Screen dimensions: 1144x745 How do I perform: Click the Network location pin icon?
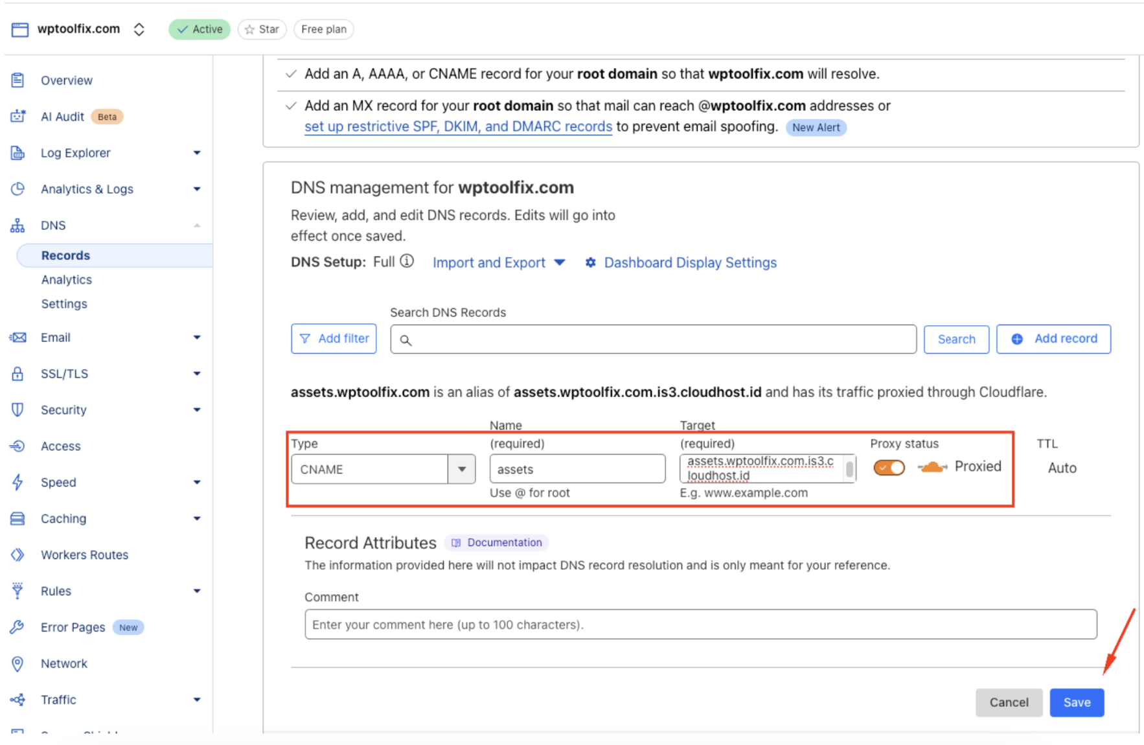[x=17, y=663]
